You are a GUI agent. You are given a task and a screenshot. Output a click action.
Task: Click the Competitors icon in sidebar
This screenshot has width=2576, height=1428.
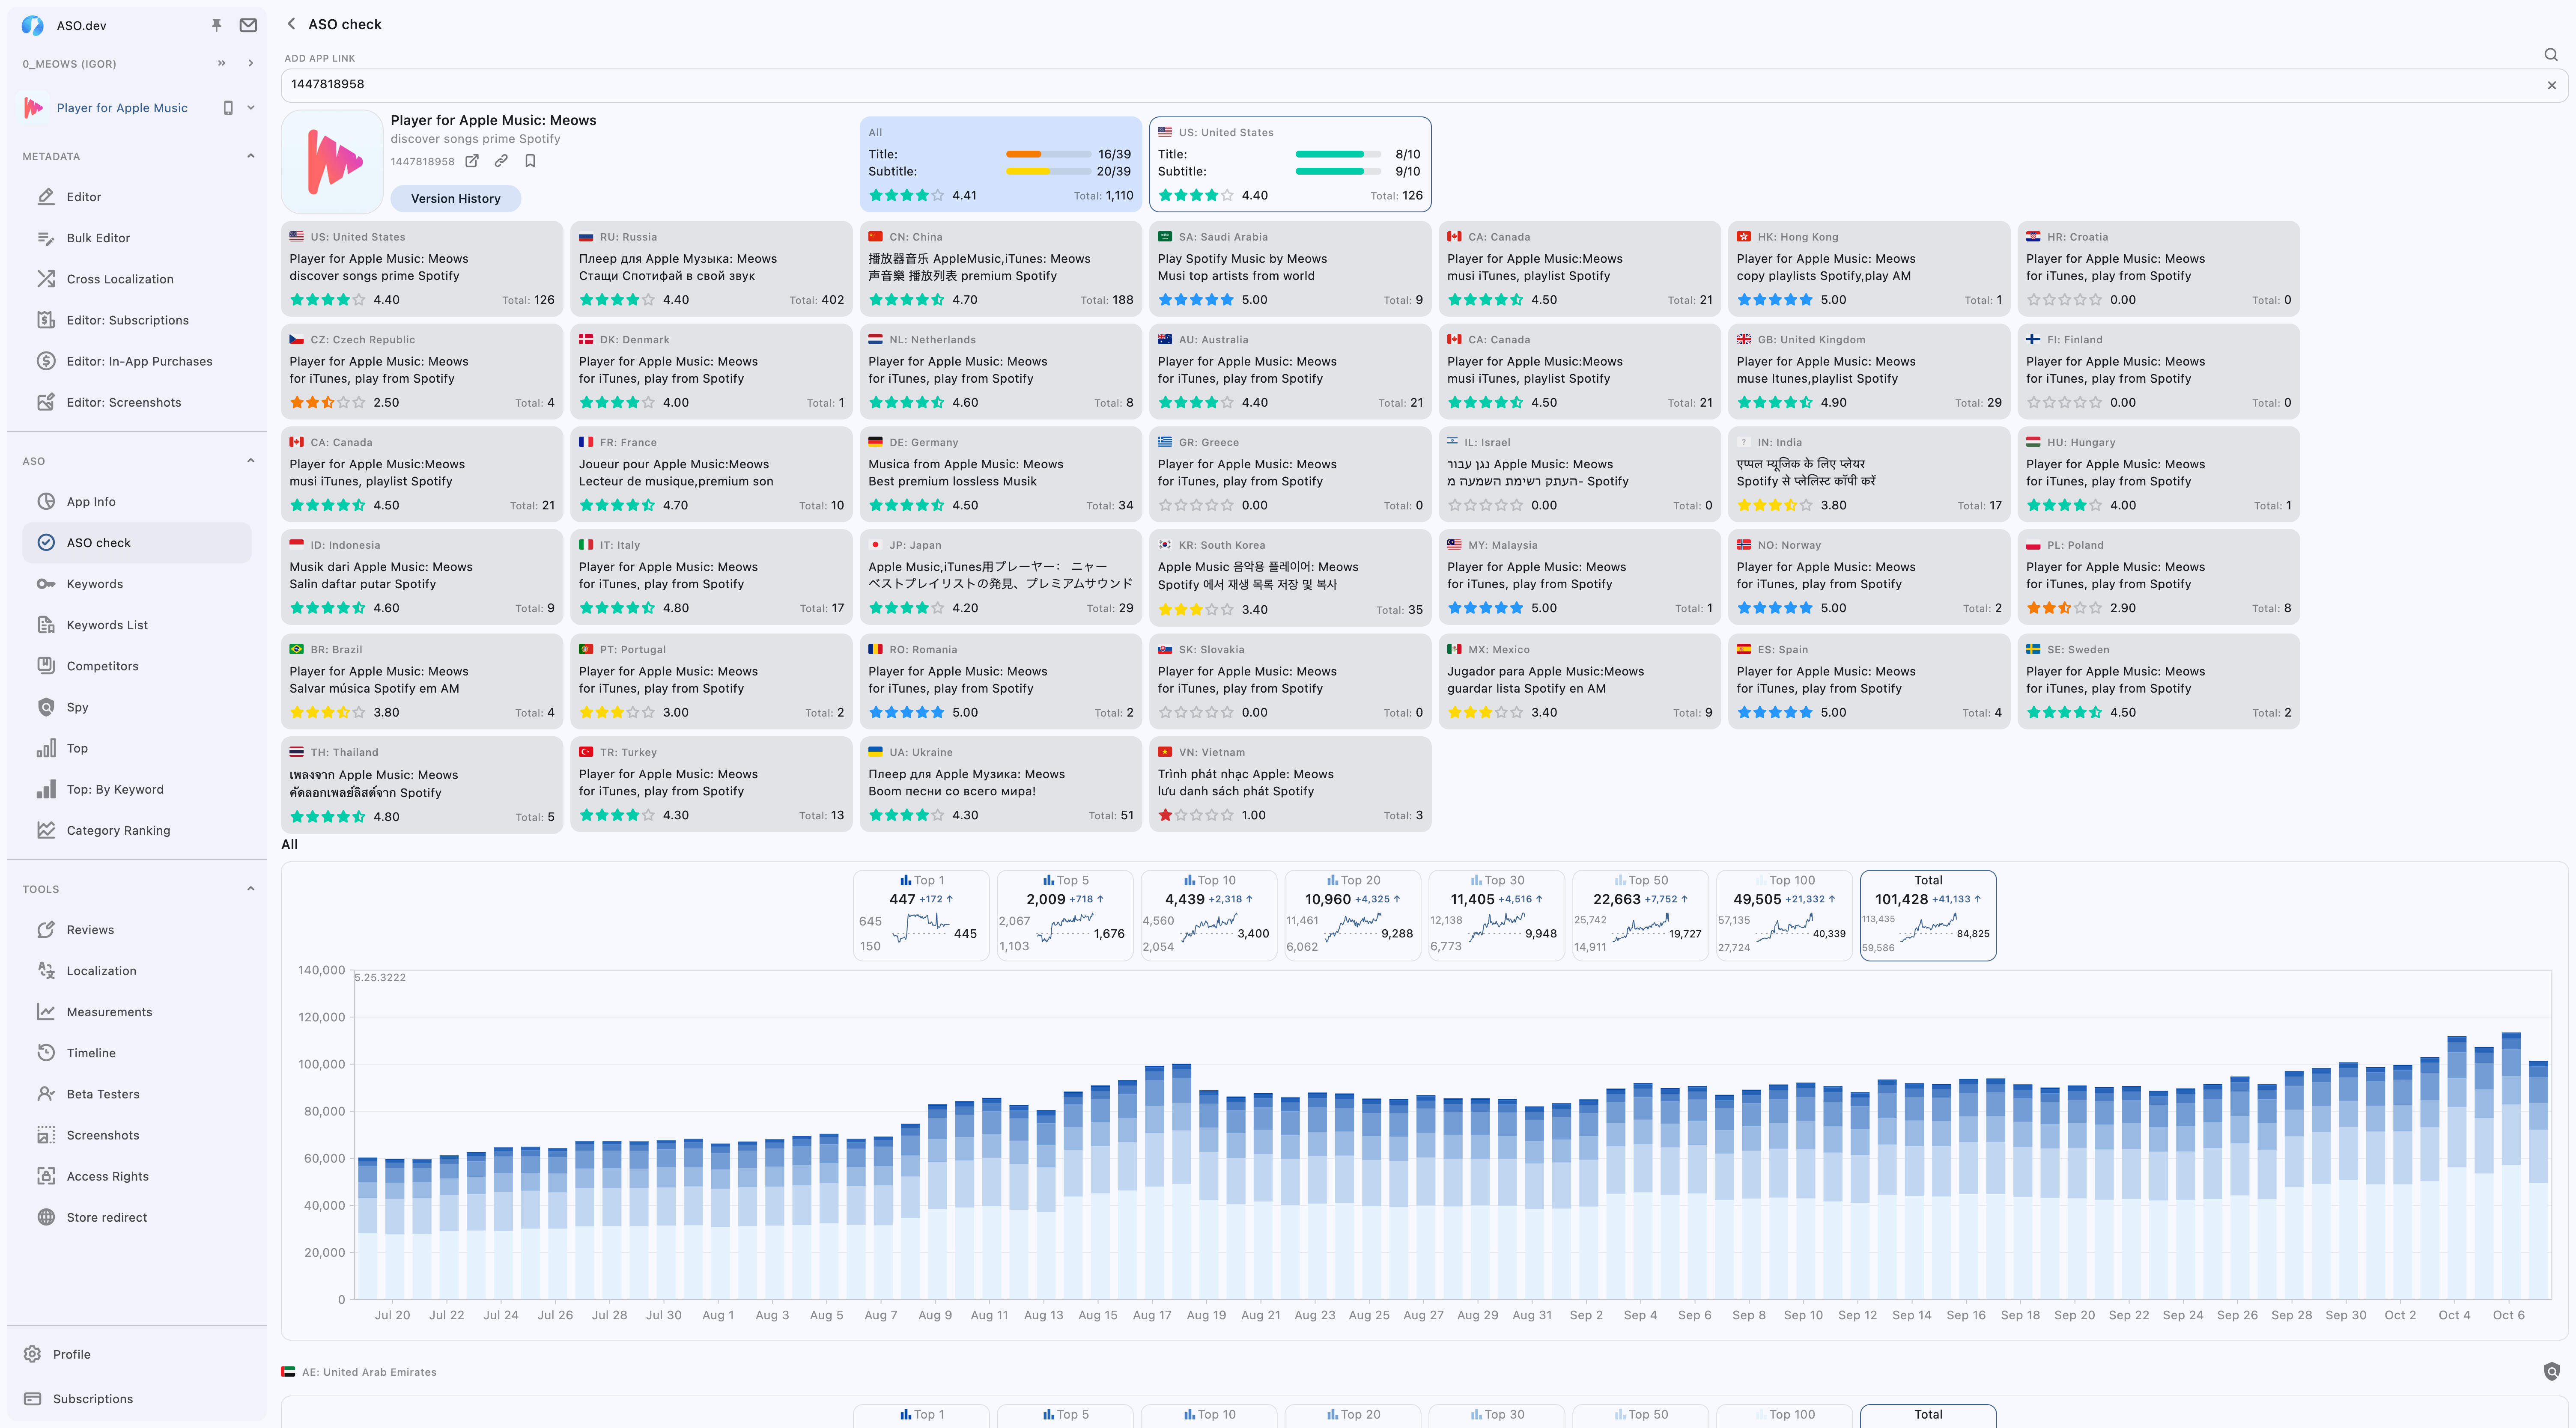(48, 665)
